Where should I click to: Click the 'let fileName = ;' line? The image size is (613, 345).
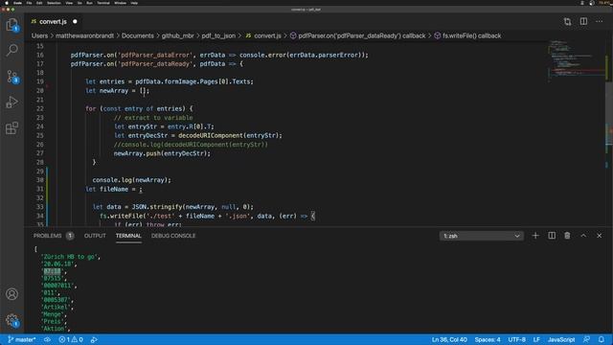(114, 189)
